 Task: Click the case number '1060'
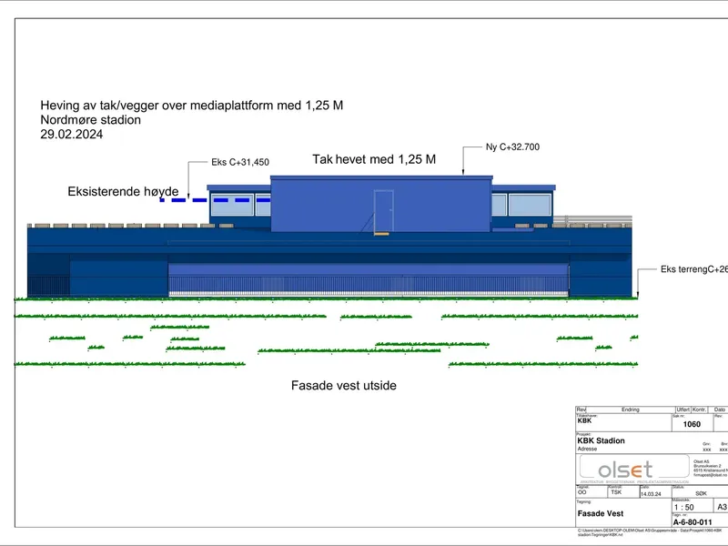(692, 424)
